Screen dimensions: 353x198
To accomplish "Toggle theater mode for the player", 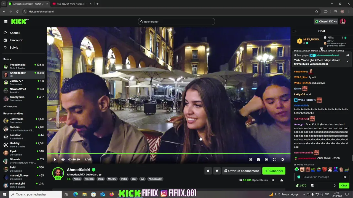I will (x=266, y=159).
